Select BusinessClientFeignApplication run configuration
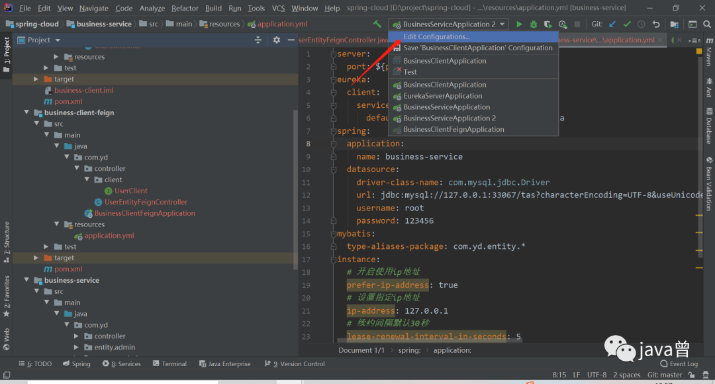This screenshot has height=384, width=715. point(473,130)
